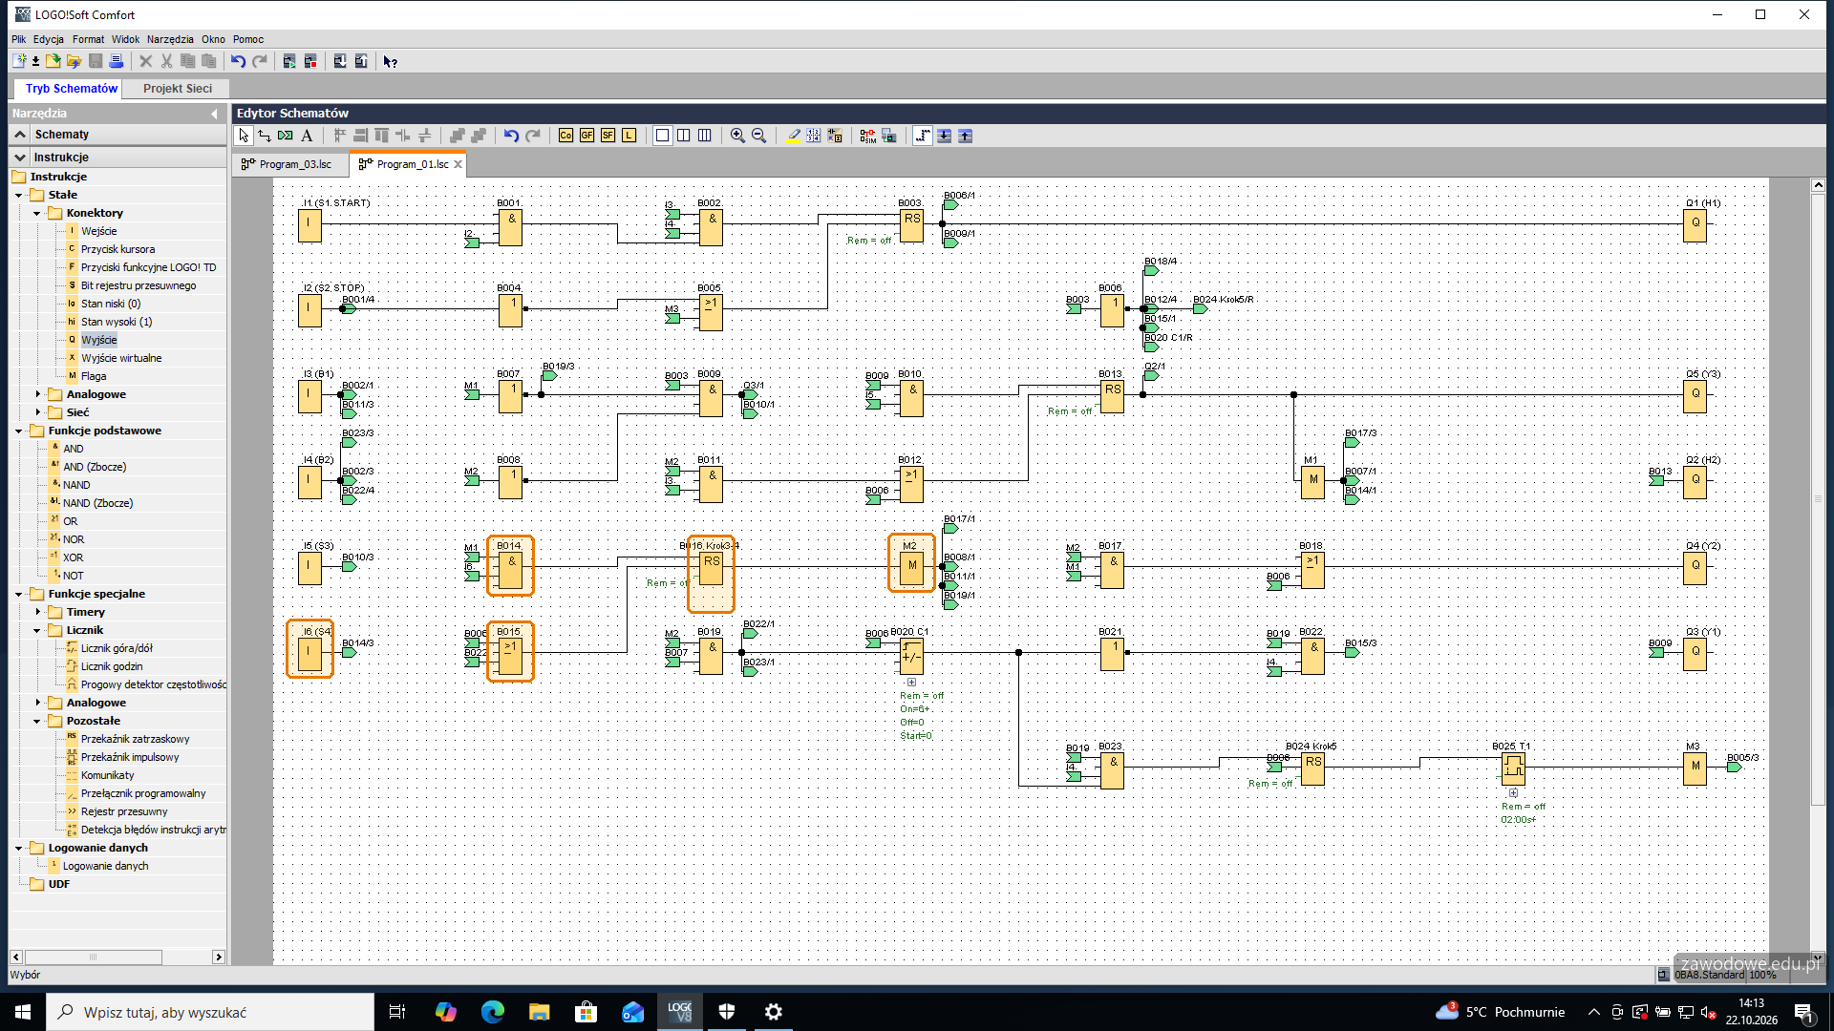This screenshot has width=1834, height=1031.
Task: Click the undo arrow in the main toolbar
Action: click(238, 61)
